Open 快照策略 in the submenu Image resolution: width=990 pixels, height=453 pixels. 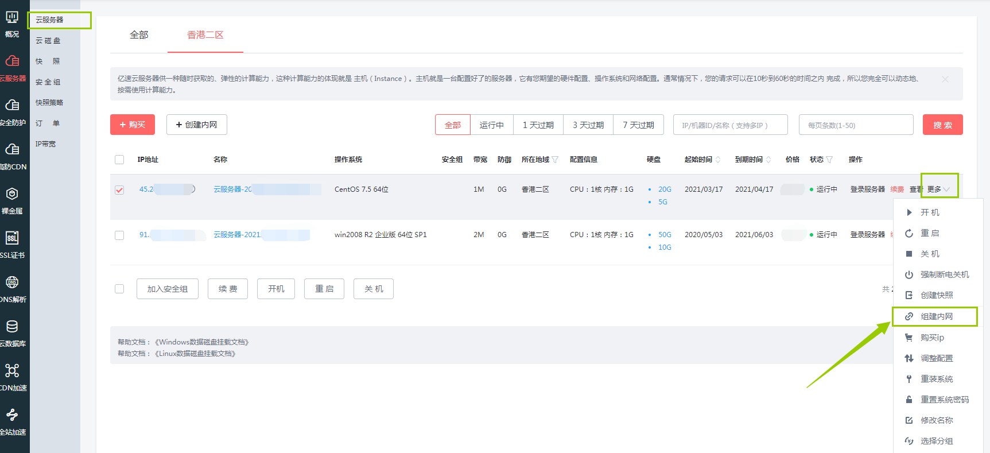point(49,103)
